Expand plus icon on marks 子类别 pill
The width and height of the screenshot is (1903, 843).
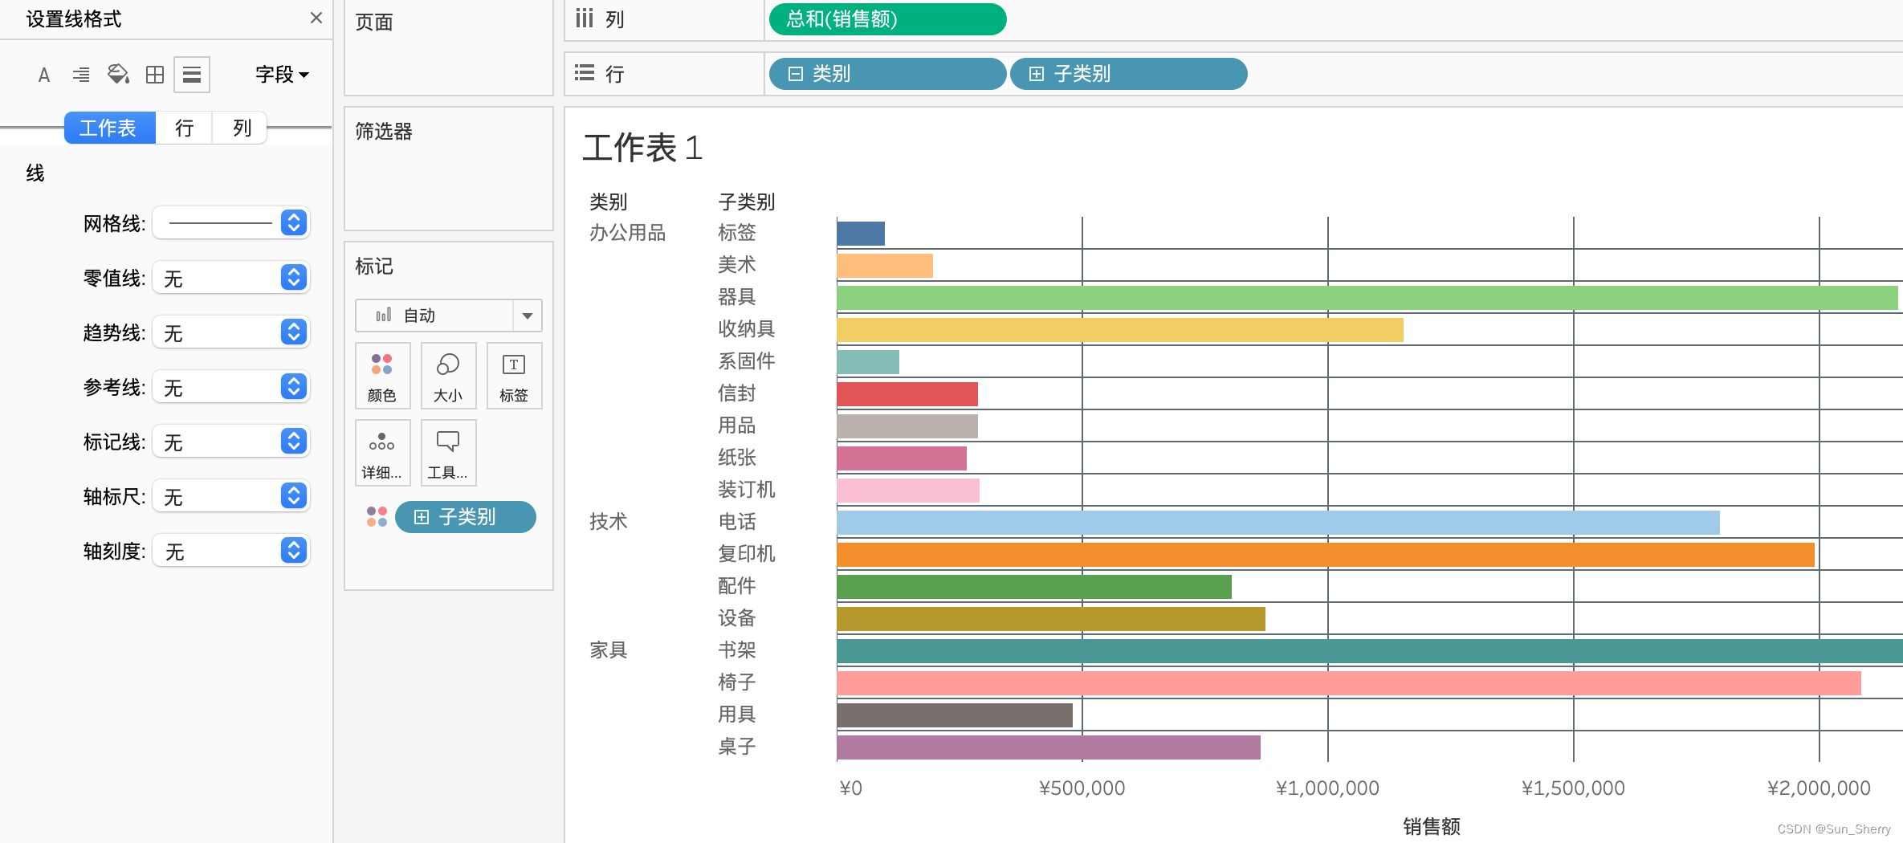click(x=422, y=517)
